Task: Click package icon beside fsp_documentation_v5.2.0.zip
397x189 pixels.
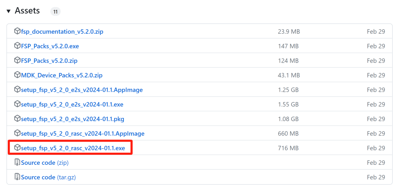Action: [x=17, y=32]
